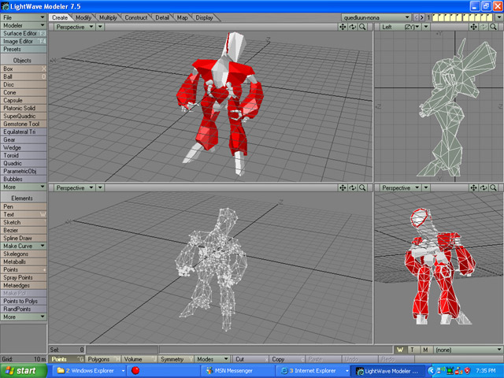The width and height of the screenshot is (504, 378).
Task: Switch to the Create tab
Action: (x=60, y=17)
